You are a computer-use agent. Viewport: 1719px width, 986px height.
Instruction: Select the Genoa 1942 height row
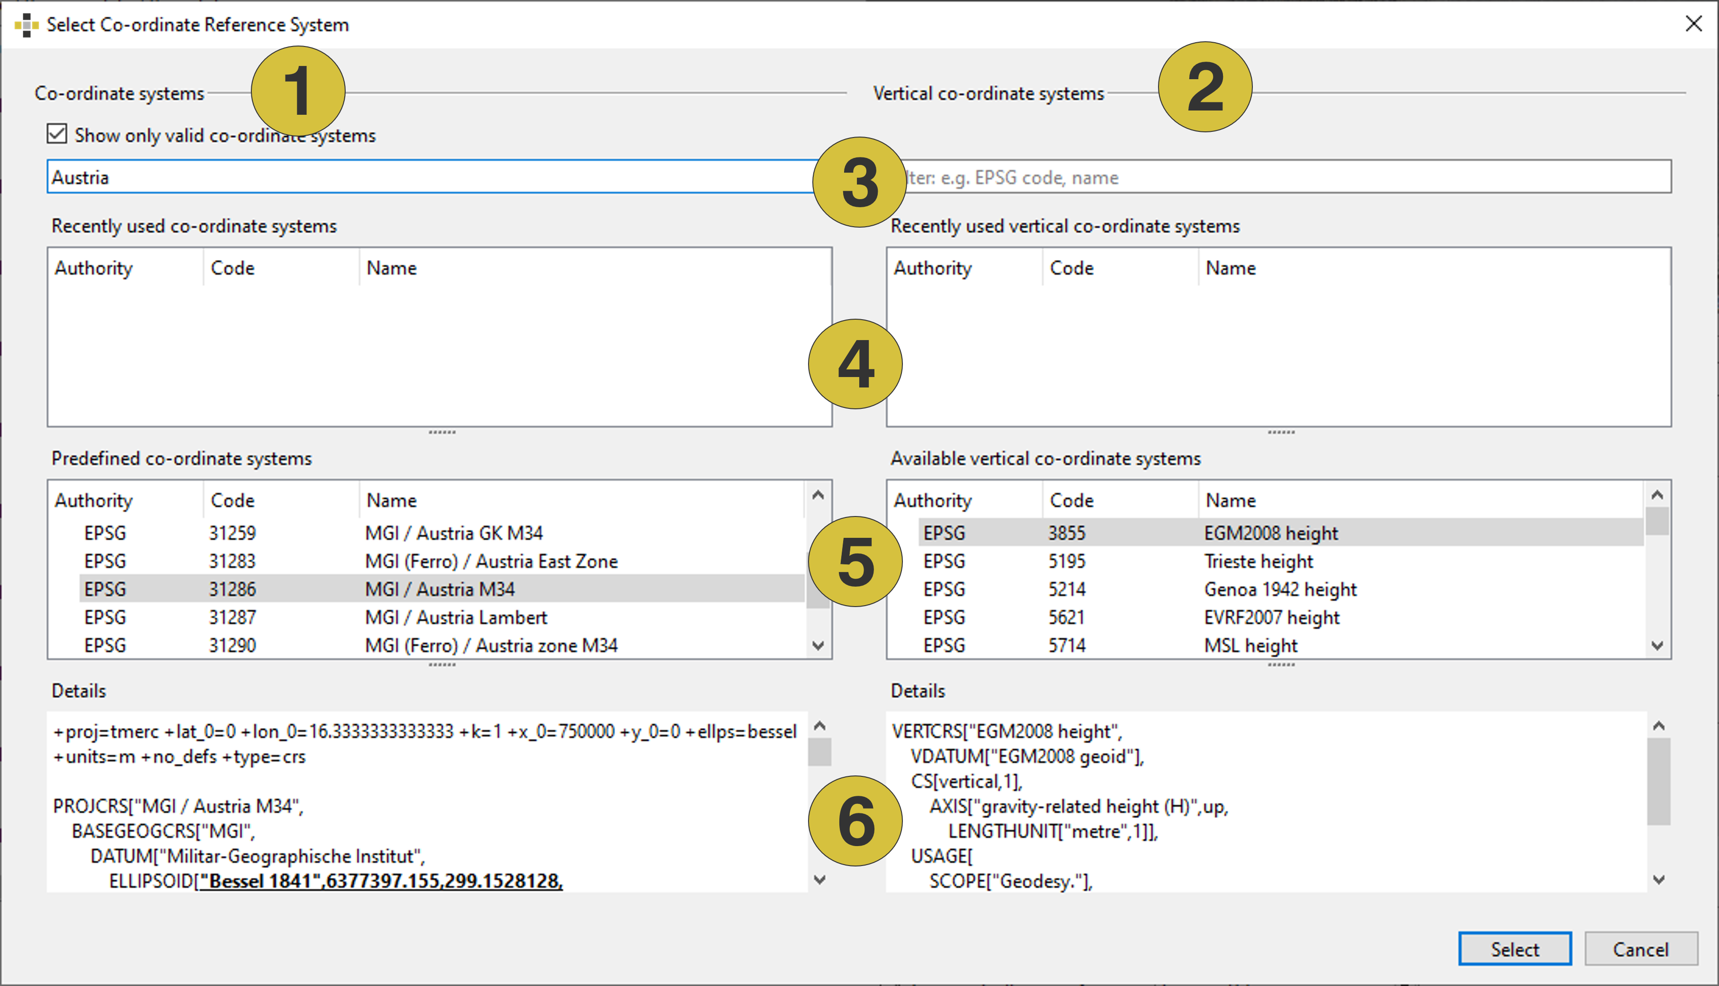(x=1281, y=589)
